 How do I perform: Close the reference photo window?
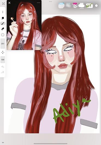(x=9, y=3)
